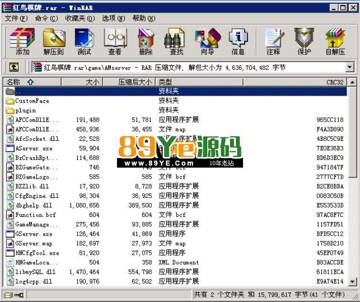Open the 命令(C) menu

46,18
